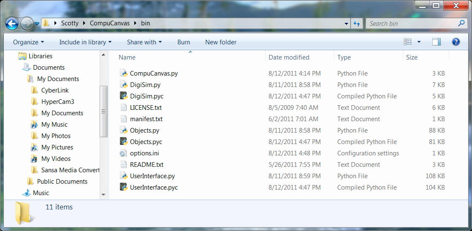Image resolution: width=472 pixels, height=231 pixels.
Task: Click CompuCanvas.py file icon
Action: pos(123,73)
